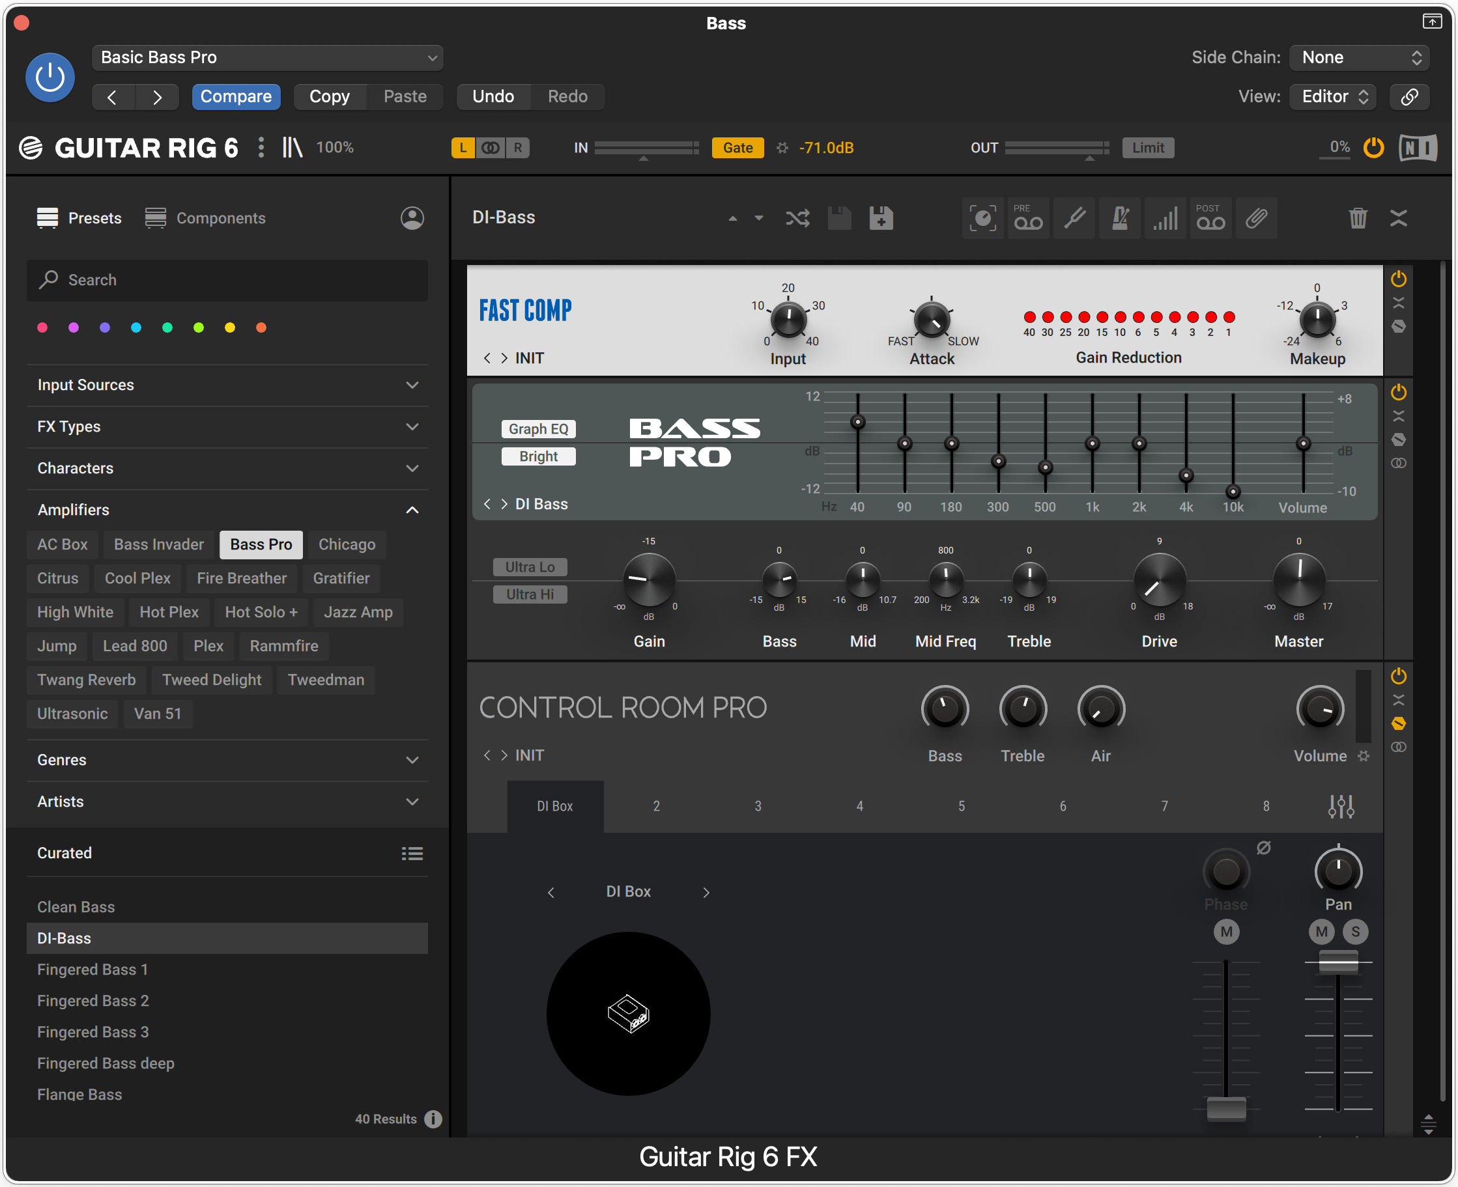Open the Side Chain None dropdown
This screenshot has height=1187, width=1458.
pyautogui.click(x=1360, y=57)
